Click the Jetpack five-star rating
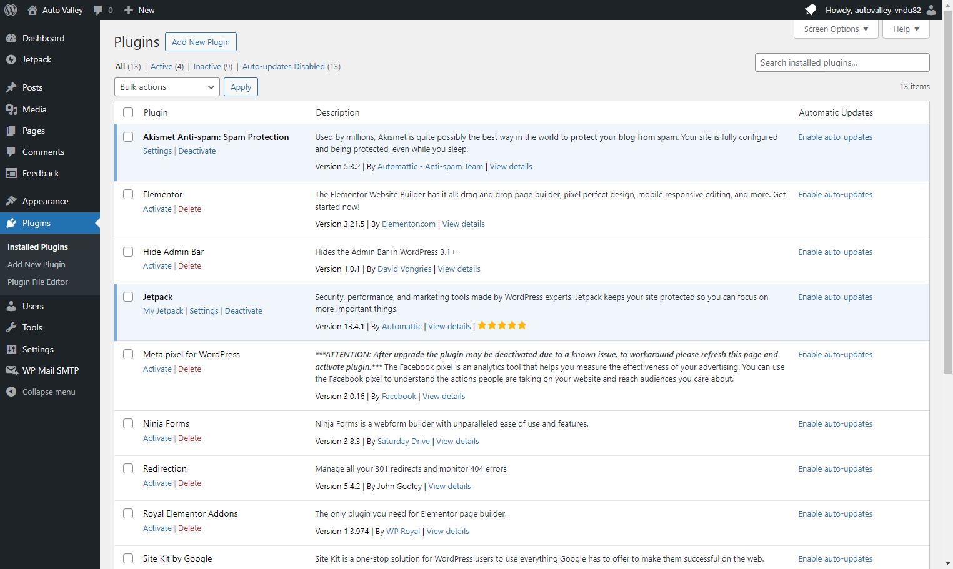Viewport: 953px width, 569px height. point(502,325)
